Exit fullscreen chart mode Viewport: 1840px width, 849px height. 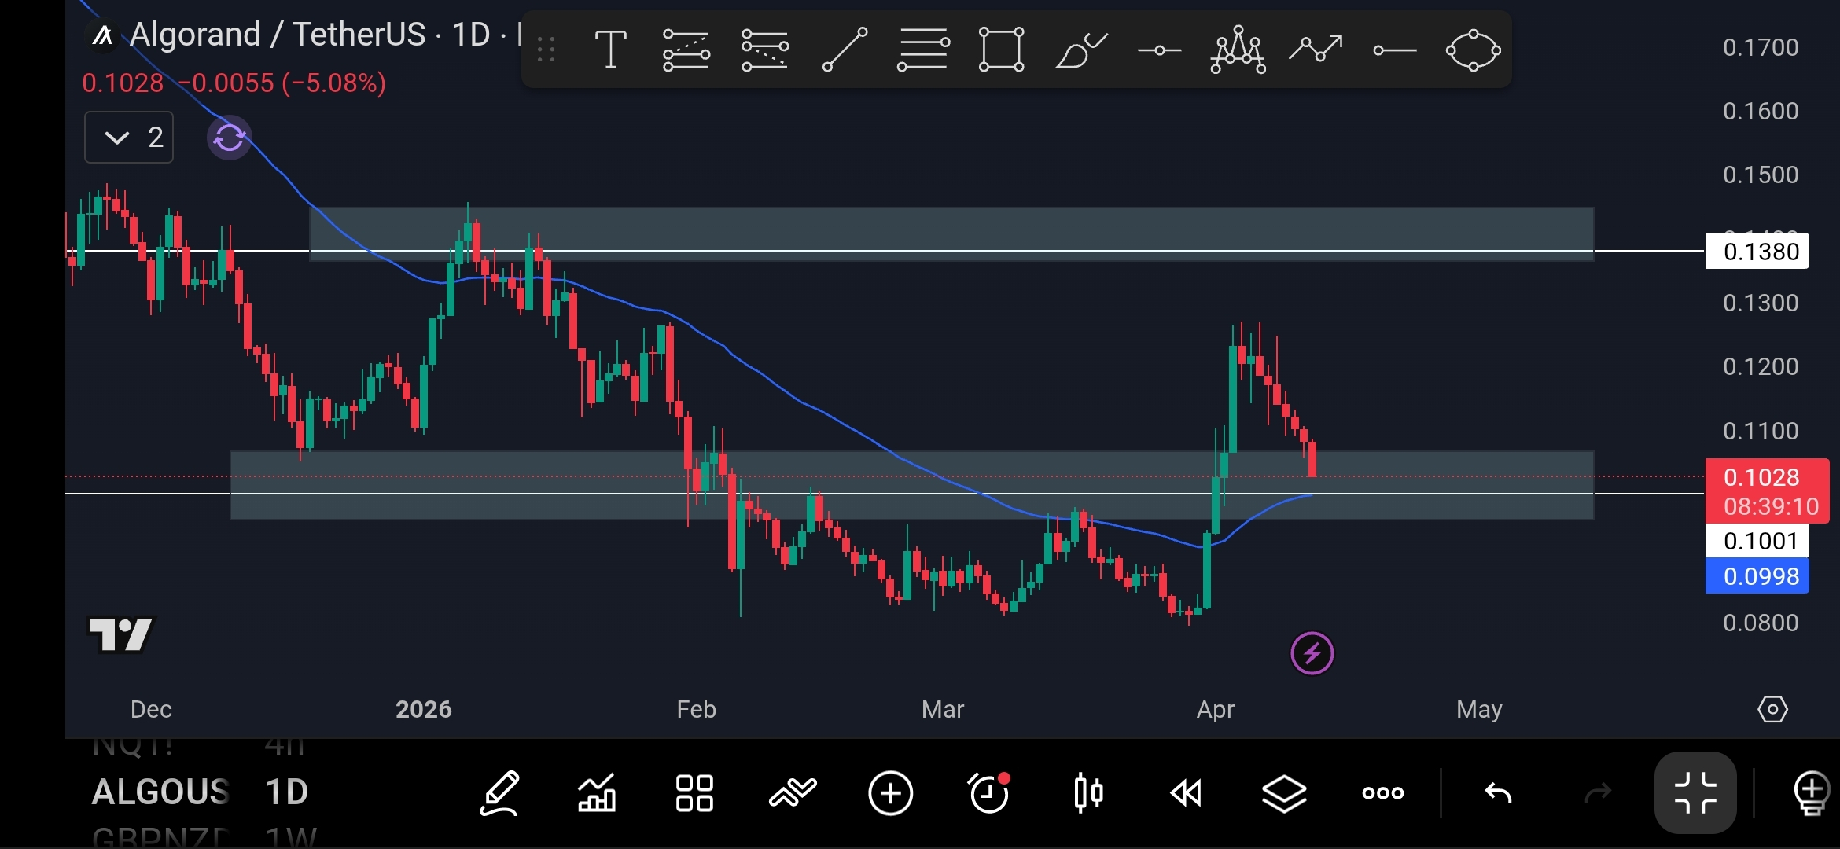coord(1695,792)
